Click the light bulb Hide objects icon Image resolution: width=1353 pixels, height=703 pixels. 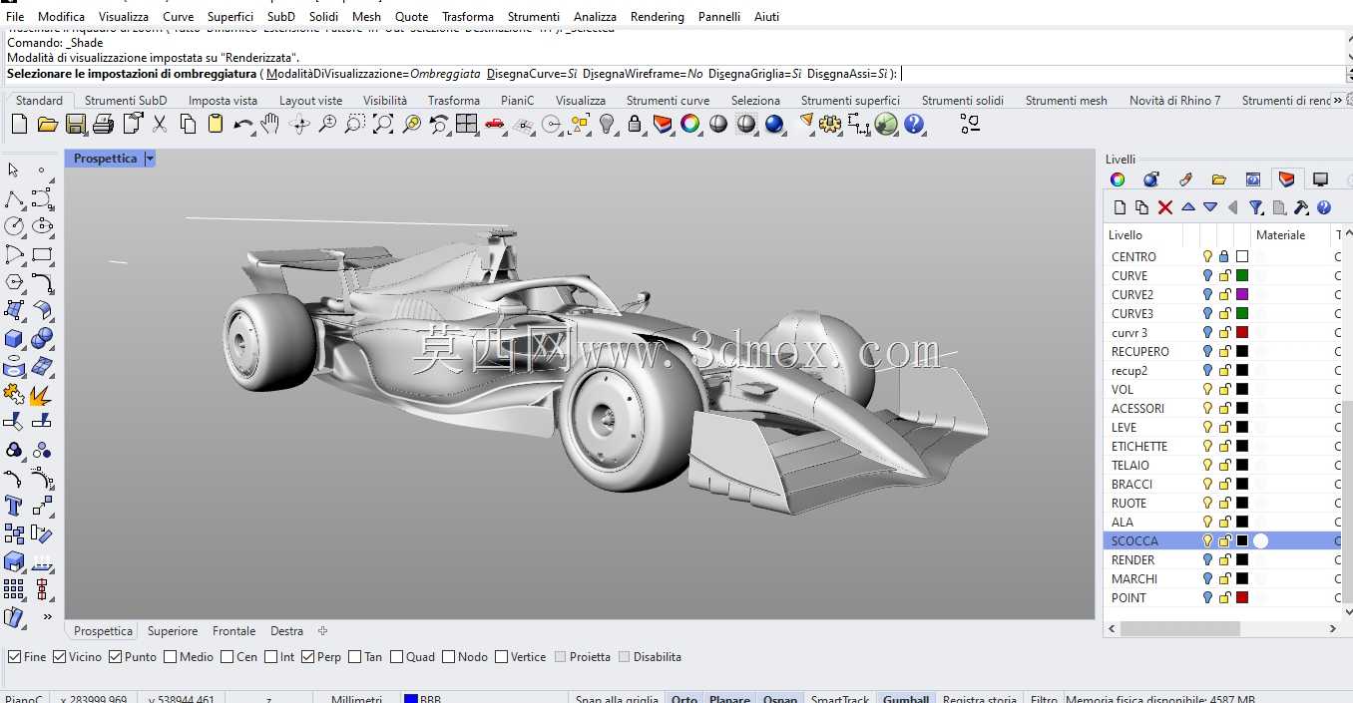(x=607, y=124)
